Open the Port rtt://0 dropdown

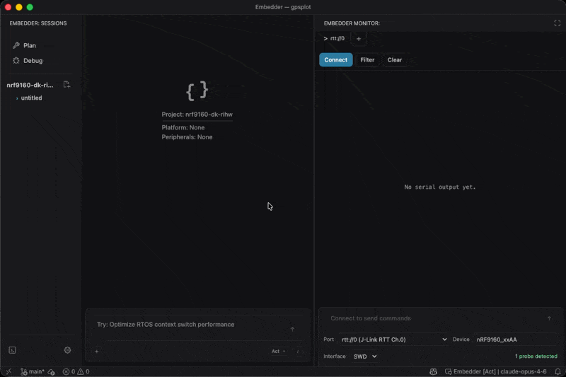click(x=393, y=340)
